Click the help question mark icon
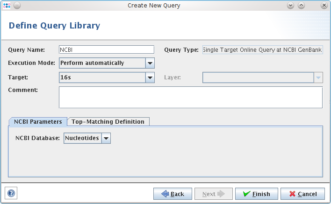 [11, 193]
